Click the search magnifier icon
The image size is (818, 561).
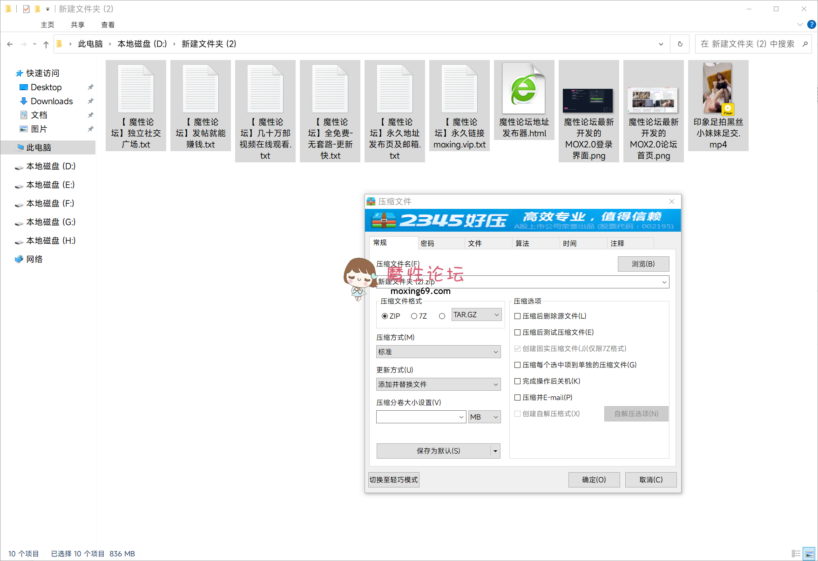pyautogui.click(x=805, y=44)
